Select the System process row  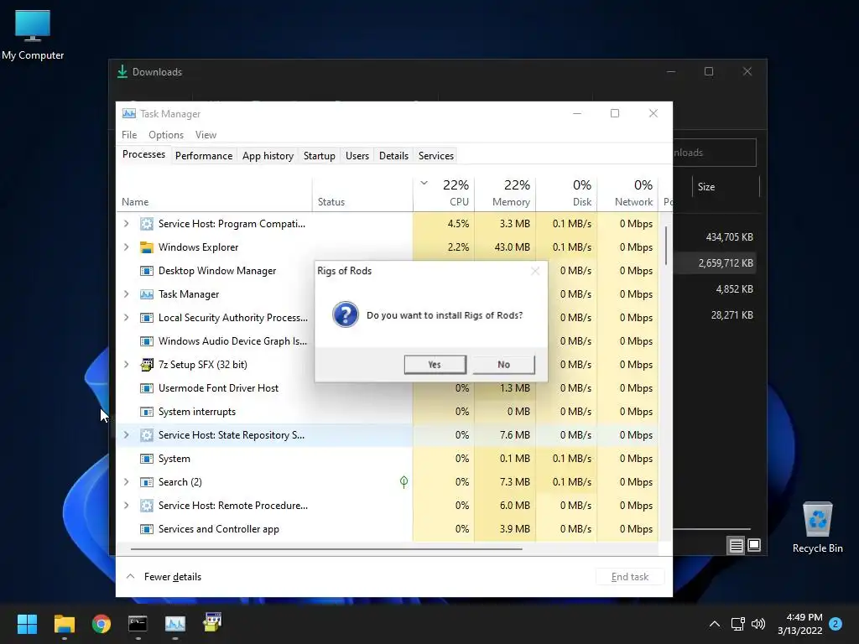tap(388, 459)
